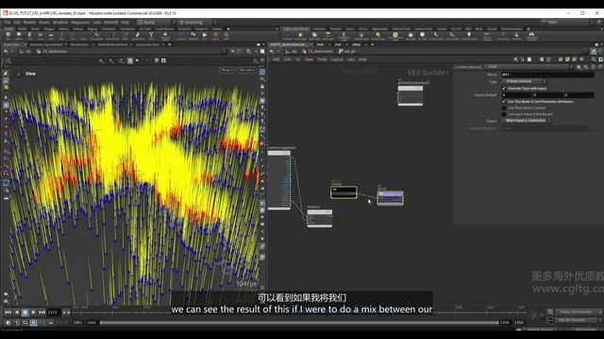
Task: Add a Sky Light from the shelf
Action: click(x=411, y=36)
